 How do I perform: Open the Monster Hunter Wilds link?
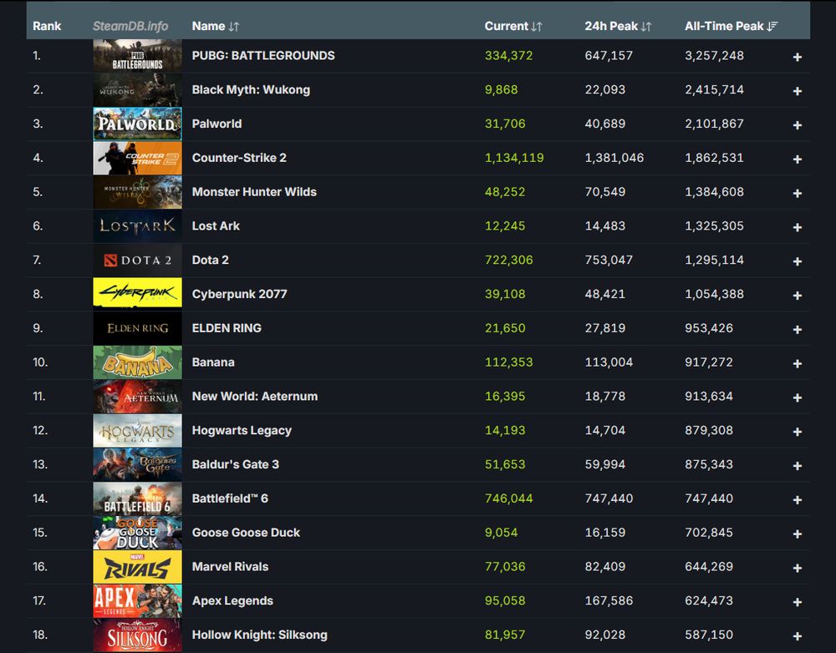click(254, 192)
